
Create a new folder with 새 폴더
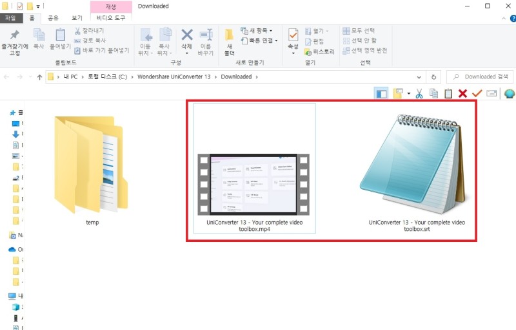[x=229, y=42]
